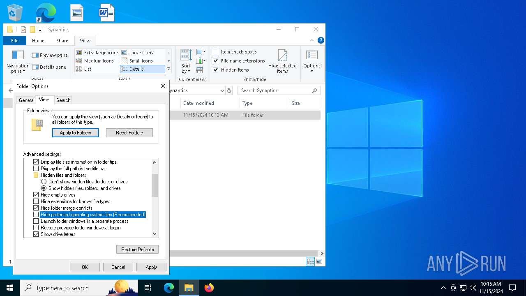
Task: Select Extra large icons layout
Action: coord(97,53)
